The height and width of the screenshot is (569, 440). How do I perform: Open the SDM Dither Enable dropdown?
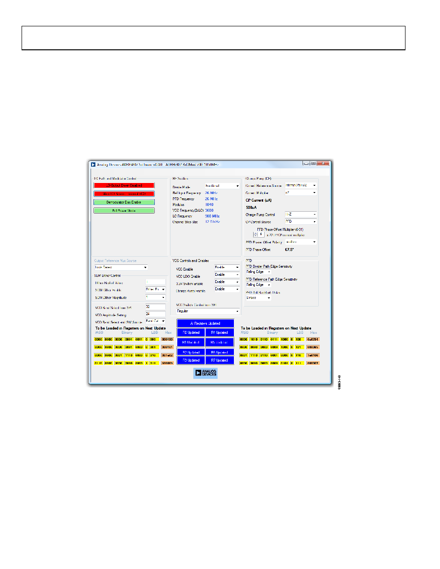click(x=155, y=290)
